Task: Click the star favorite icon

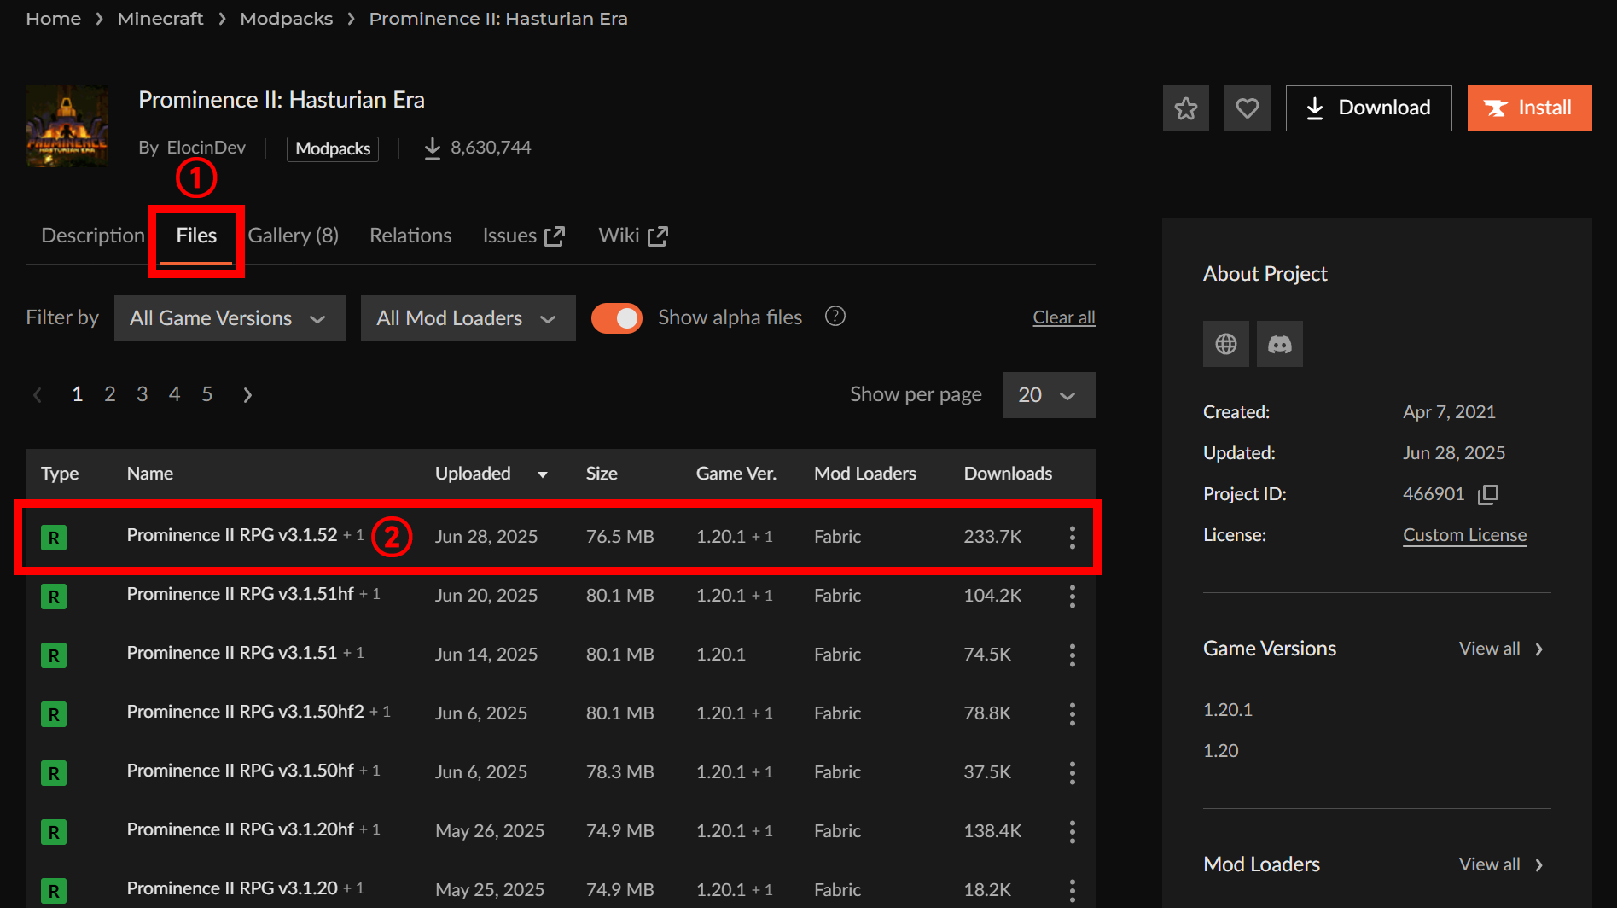Action: click(x=1185, y=108)
